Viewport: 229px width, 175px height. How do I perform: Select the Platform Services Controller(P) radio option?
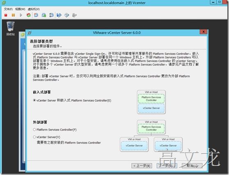55,130
